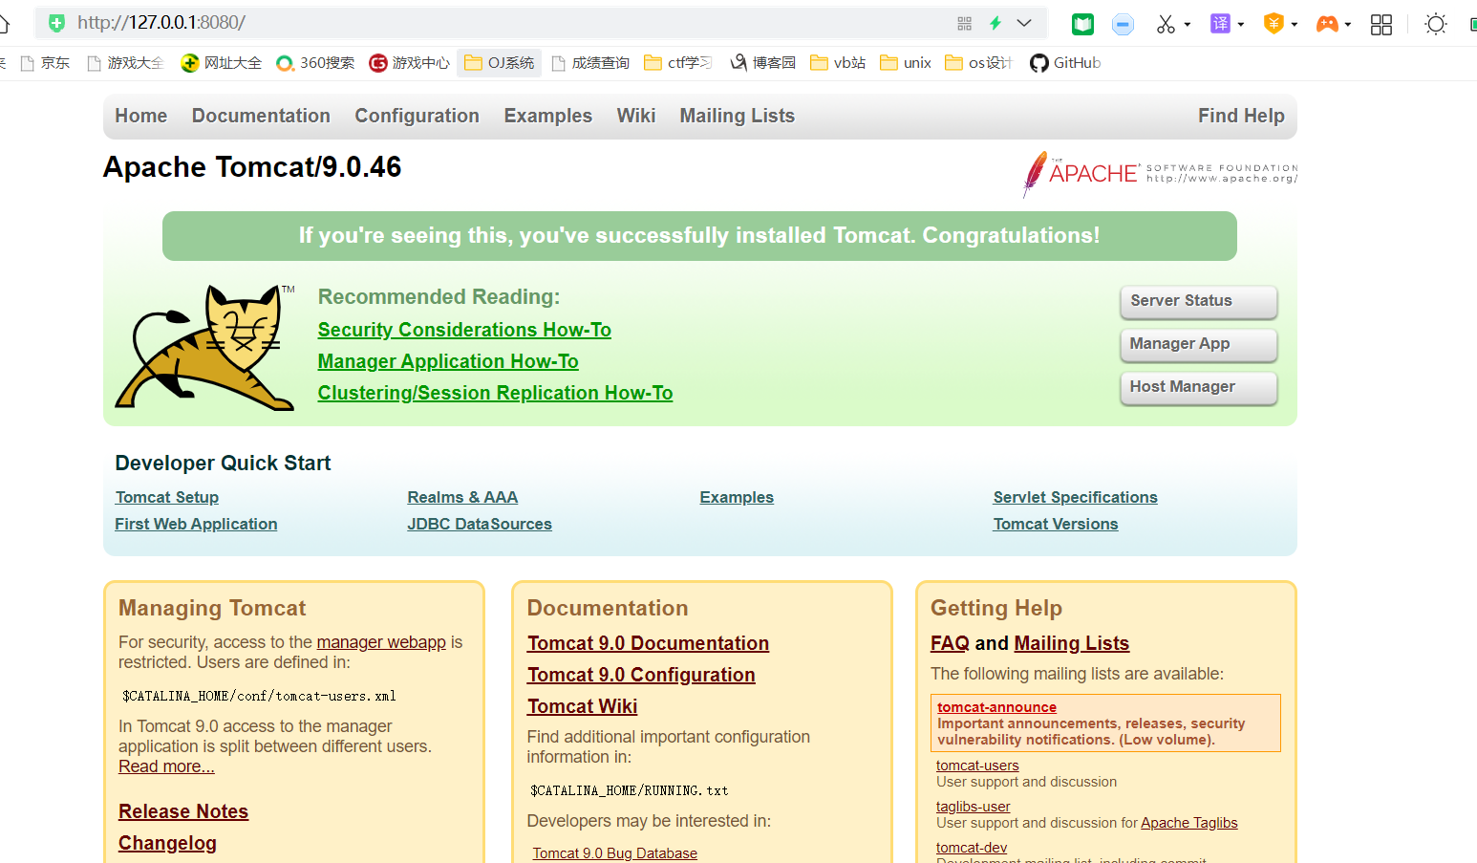Go to Home in Tomcat navigation

click(141, 116)
